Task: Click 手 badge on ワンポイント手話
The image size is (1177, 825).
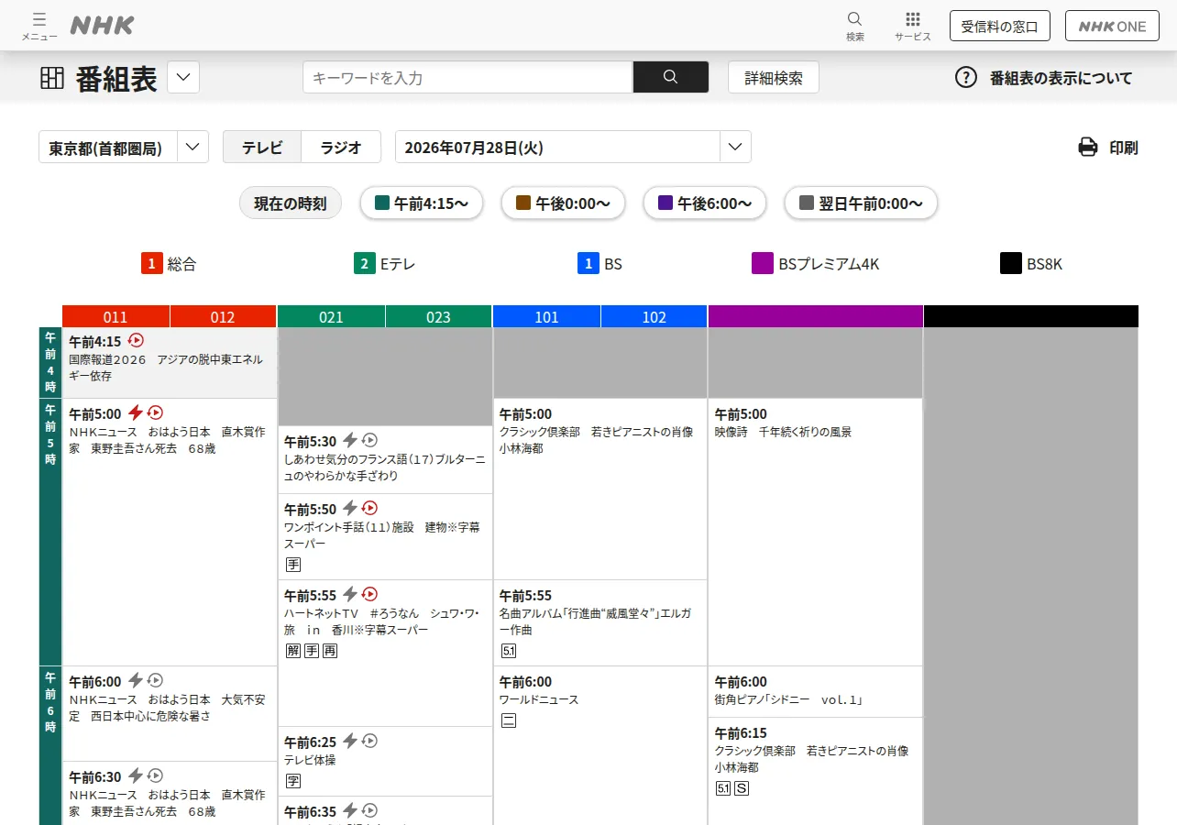Action: click(293, 565)
